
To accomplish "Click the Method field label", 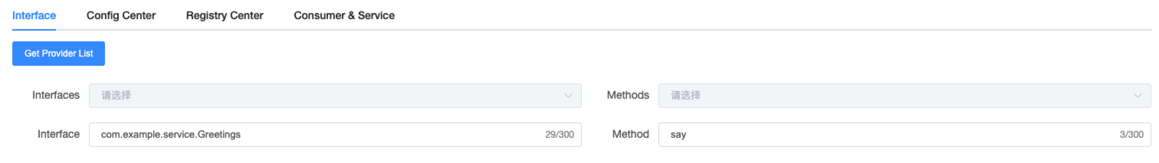I will point(630,134).
